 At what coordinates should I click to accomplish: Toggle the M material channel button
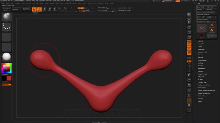pyautogui.click(x=71, y=8)
